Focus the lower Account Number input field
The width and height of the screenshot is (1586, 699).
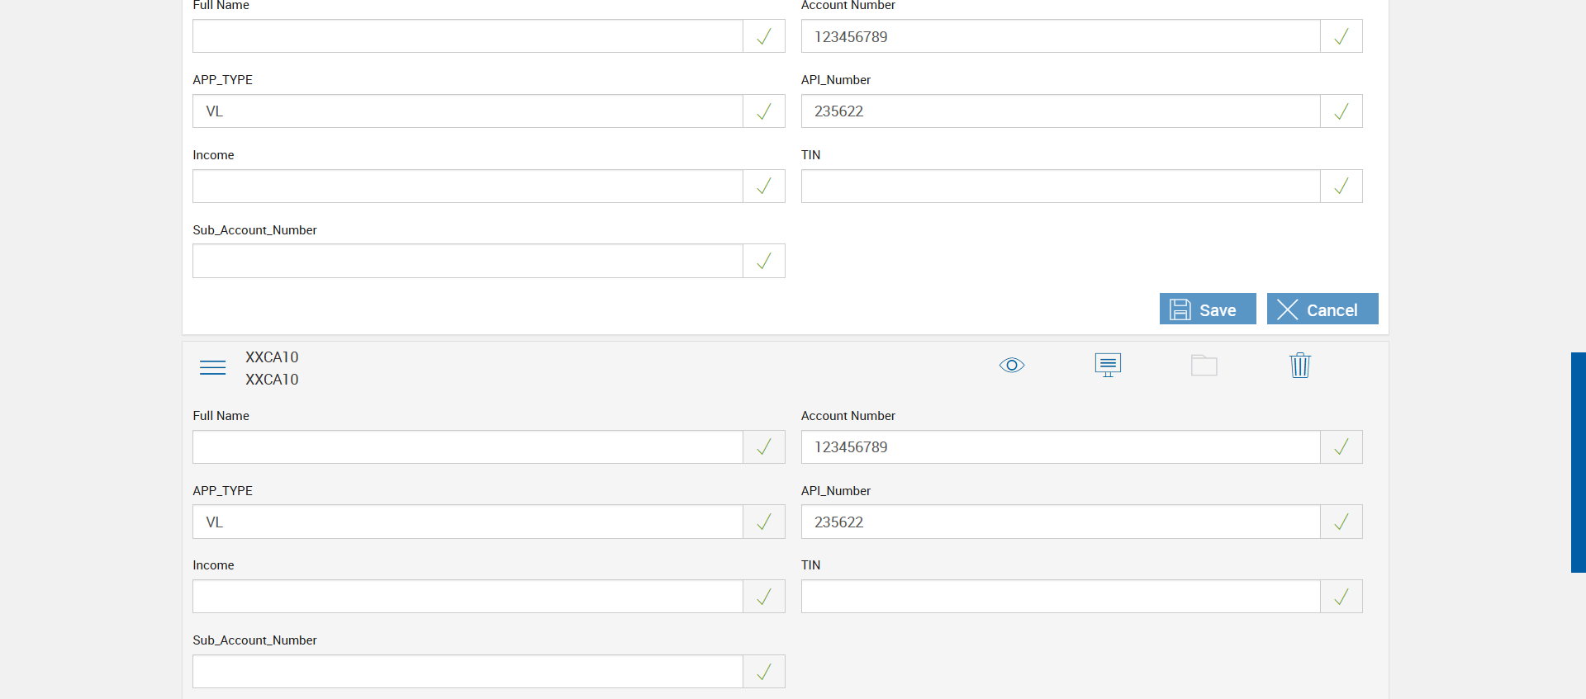pos(1060,447)
